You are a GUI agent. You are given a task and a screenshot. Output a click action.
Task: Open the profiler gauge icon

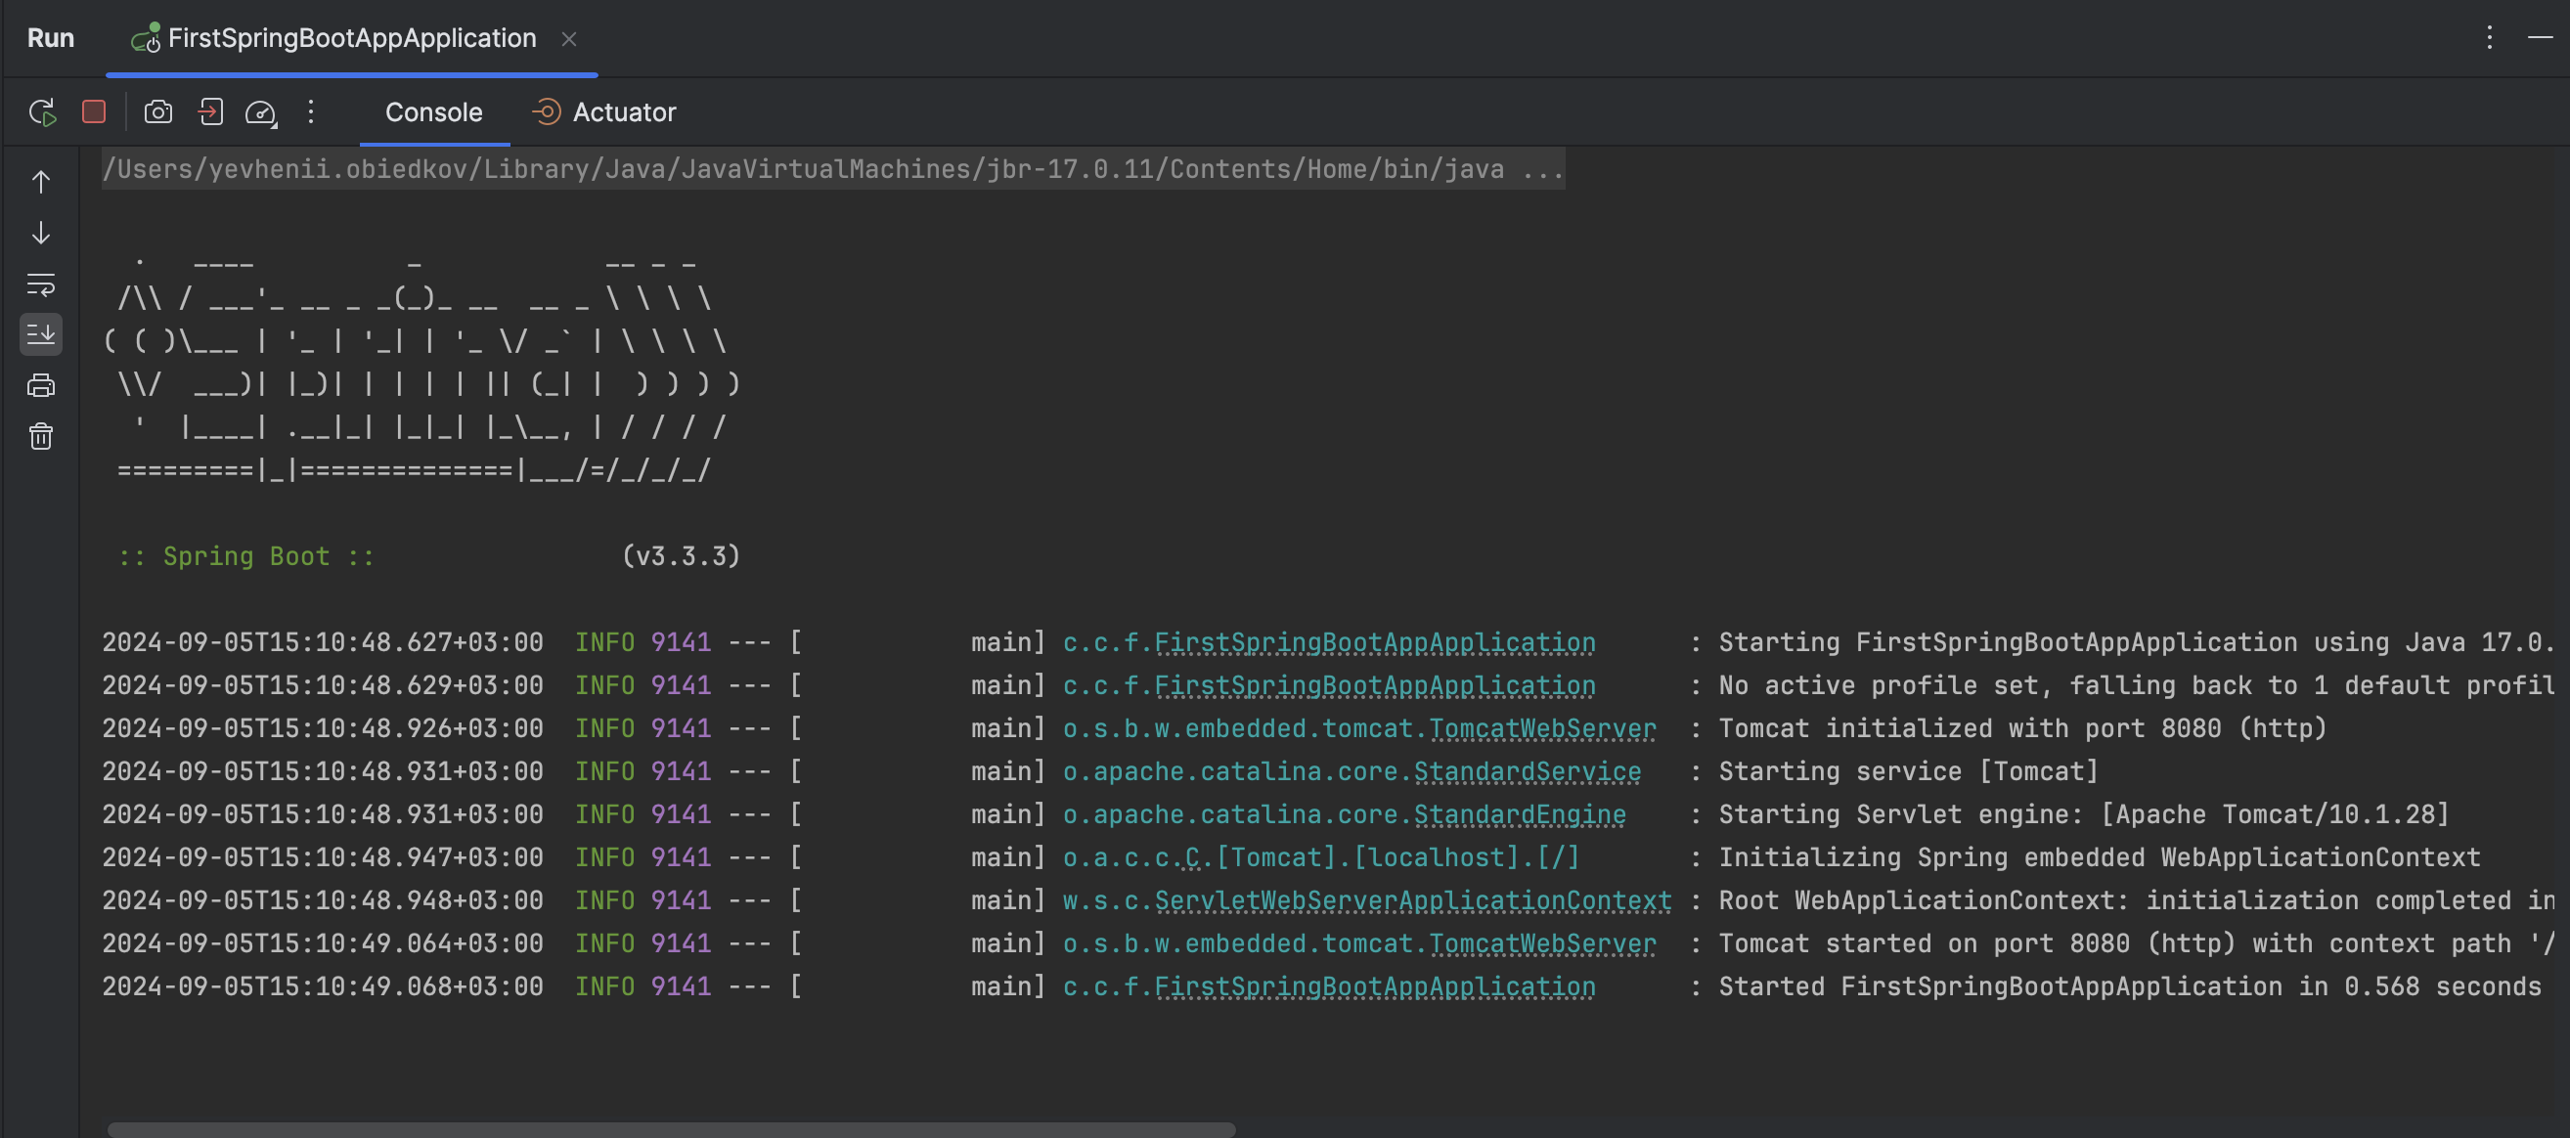point(261,112)
